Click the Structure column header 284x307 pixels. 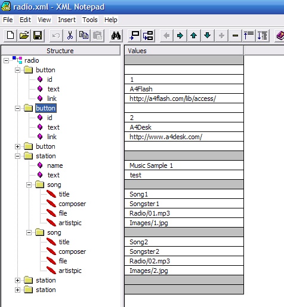60,51
